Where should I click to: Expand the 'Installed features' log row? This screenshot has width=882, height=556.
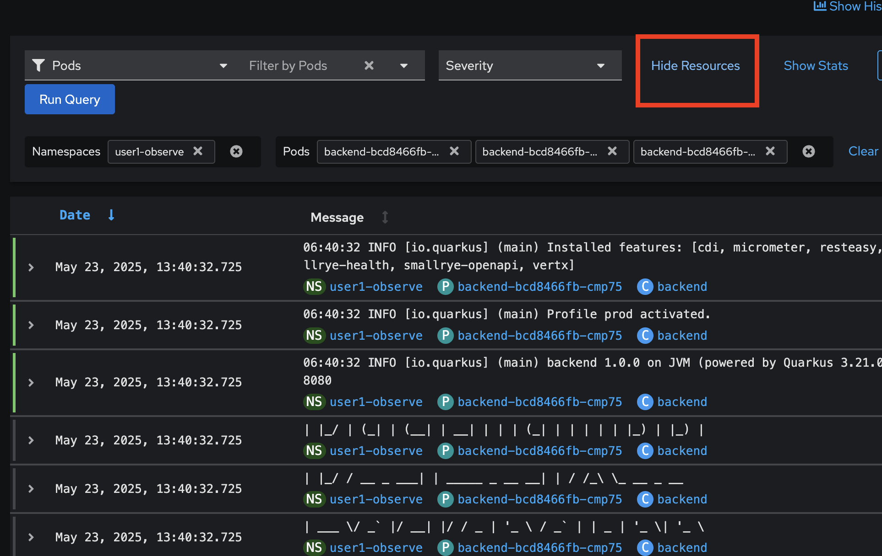tap(31, 267)
